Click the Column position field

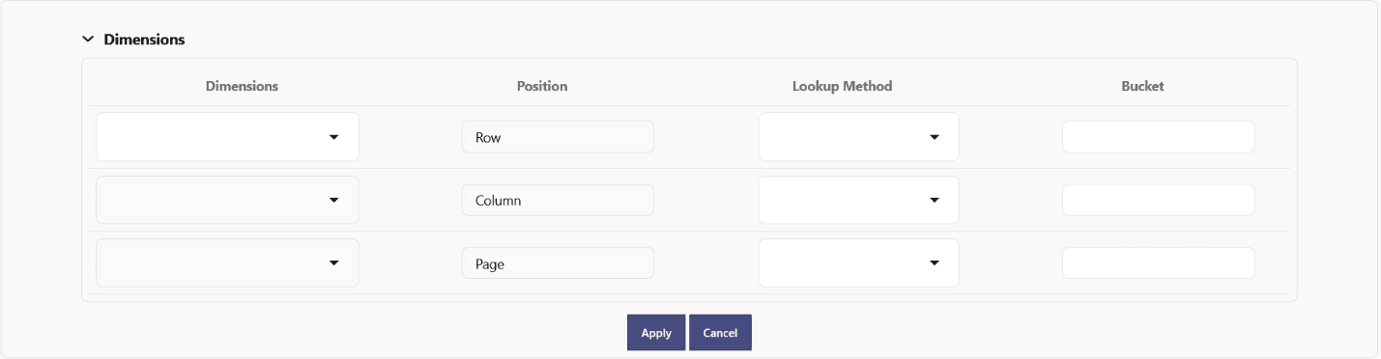click(558, 200)
